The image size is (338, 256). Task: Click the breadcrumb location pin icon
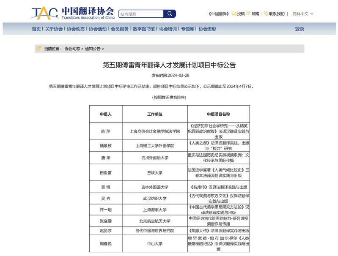[38, 48]
